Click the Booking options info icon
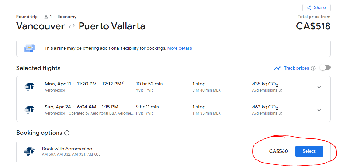The image size is (347, 166). pos(67,133)
